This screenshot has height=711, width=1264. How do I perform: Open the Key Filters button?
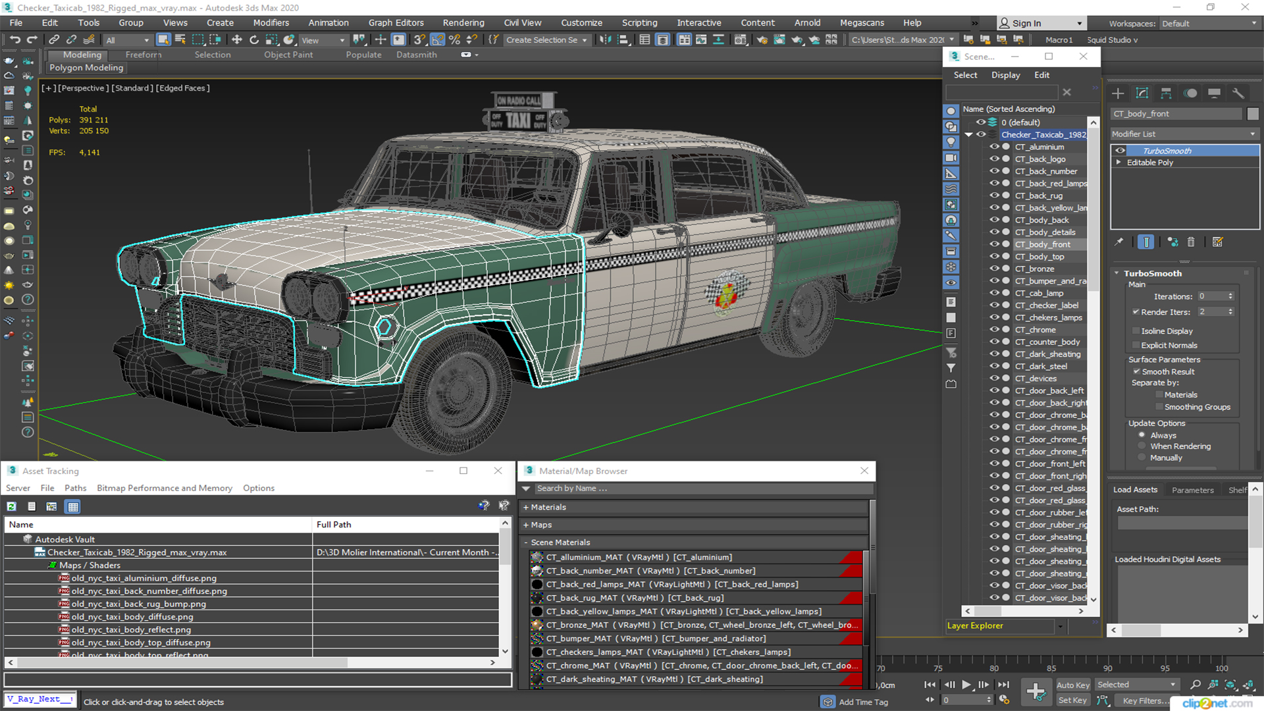point(1143,700)
